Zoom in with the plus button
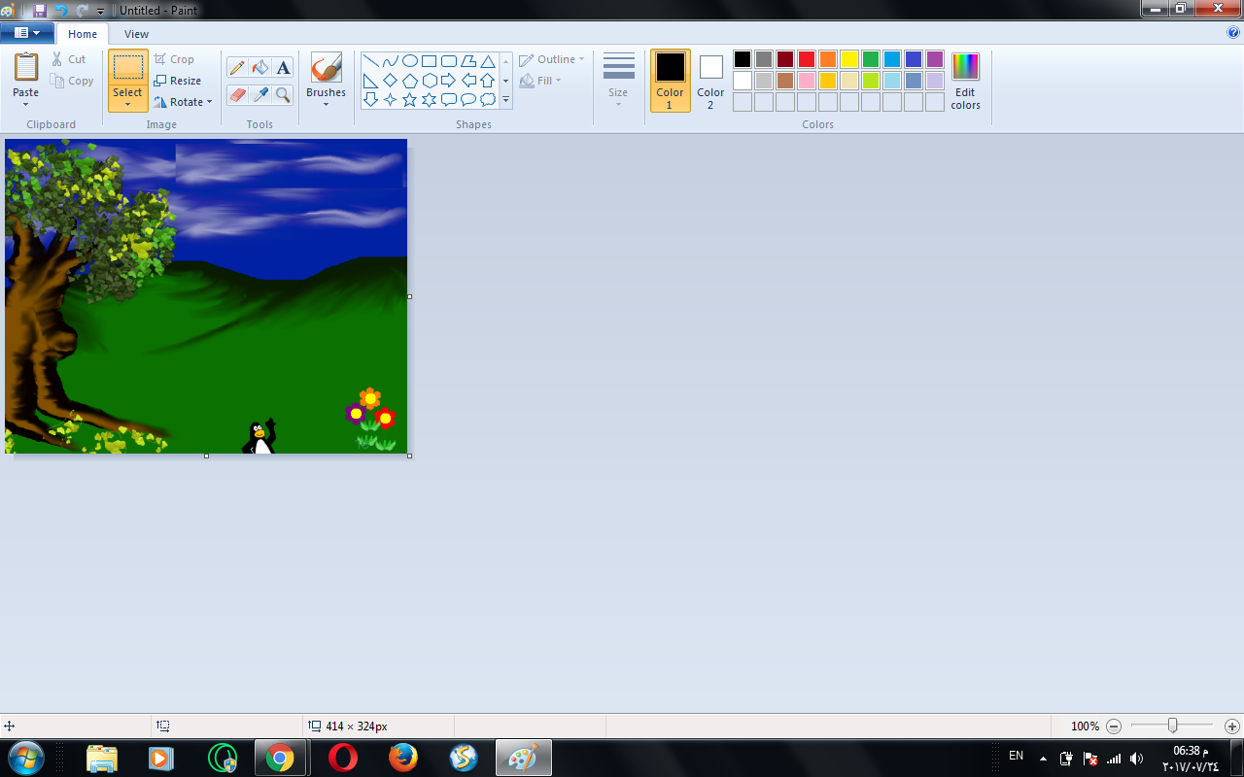This screenshot has width=1244, height=777. [1232, 726]
